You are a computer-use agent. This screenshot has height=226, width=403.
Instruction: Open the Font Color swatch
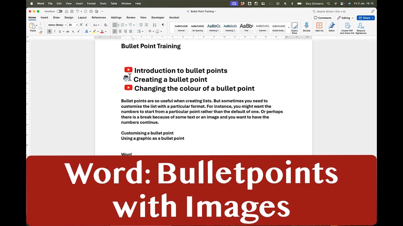click(102, 31)
